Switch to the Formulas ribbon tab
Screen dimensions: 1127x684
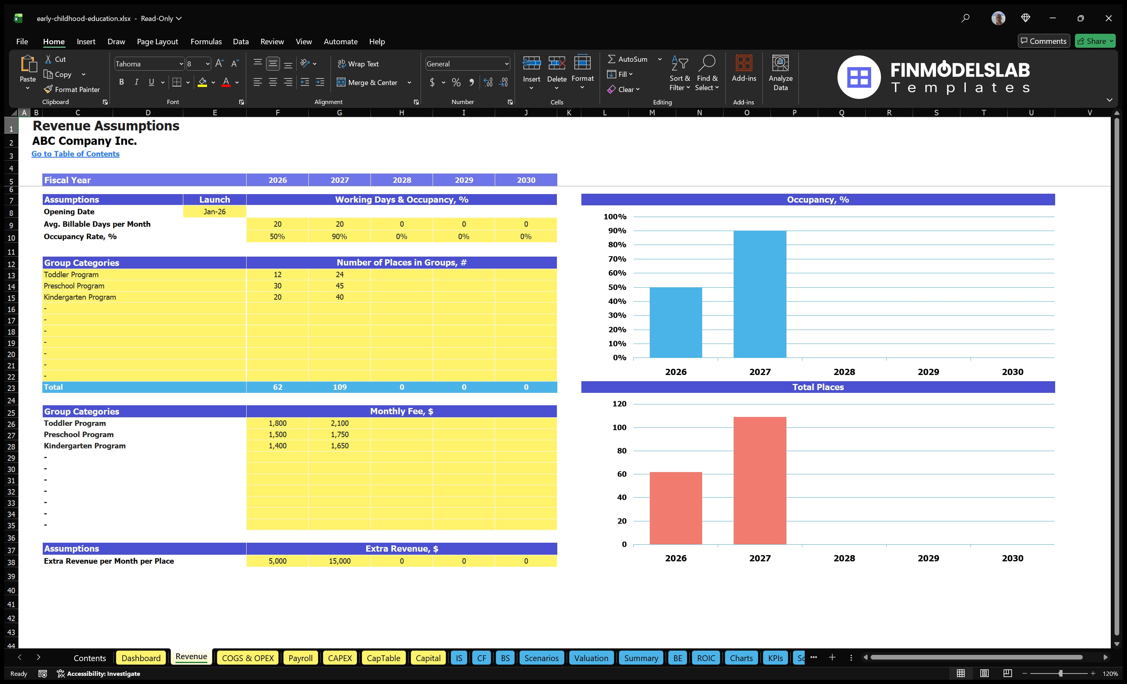click(x=206, y=41)
